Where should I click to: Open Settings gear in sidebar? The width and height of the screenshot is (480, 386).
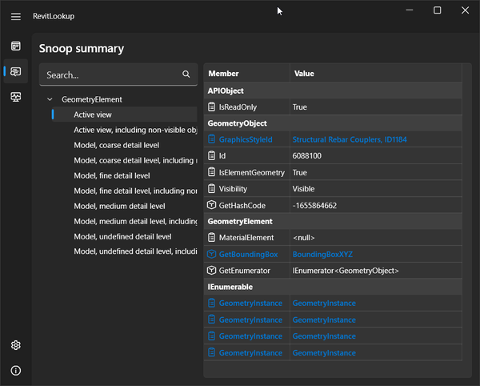pos(16,345)
